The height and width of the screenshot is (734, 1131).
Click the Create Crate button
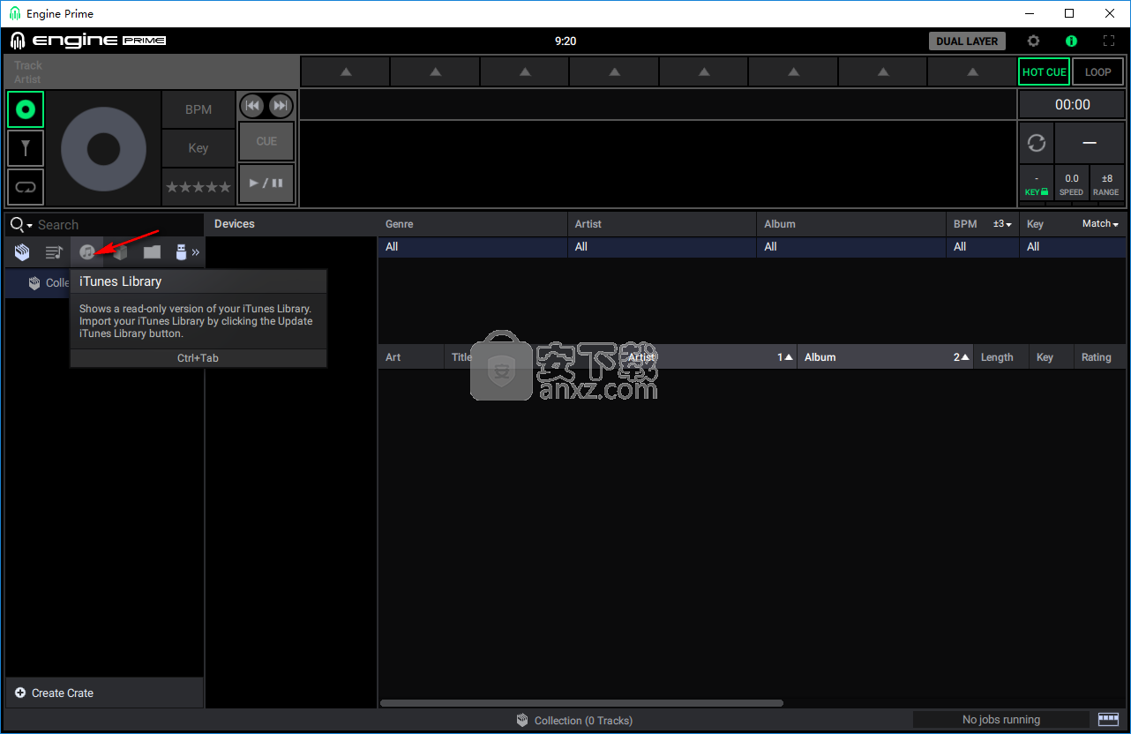[104, 693]
